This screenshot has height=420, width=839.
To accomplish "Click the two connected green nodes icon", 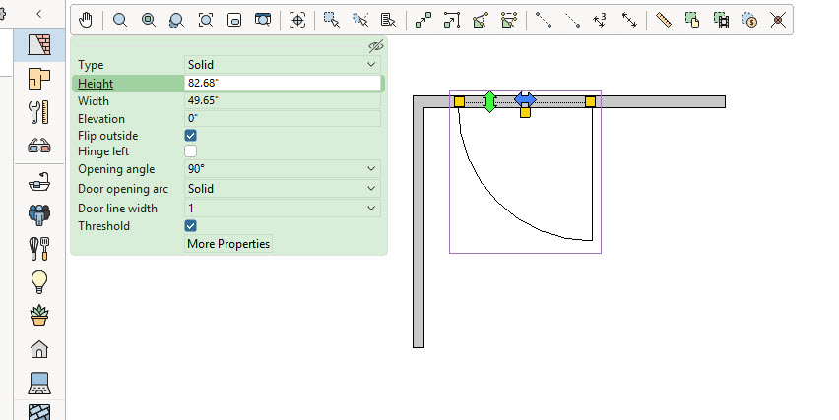I will coord(423,20).
